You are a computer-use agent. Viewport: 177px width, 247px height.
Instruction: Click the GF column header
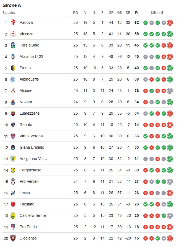pos(111,13)
